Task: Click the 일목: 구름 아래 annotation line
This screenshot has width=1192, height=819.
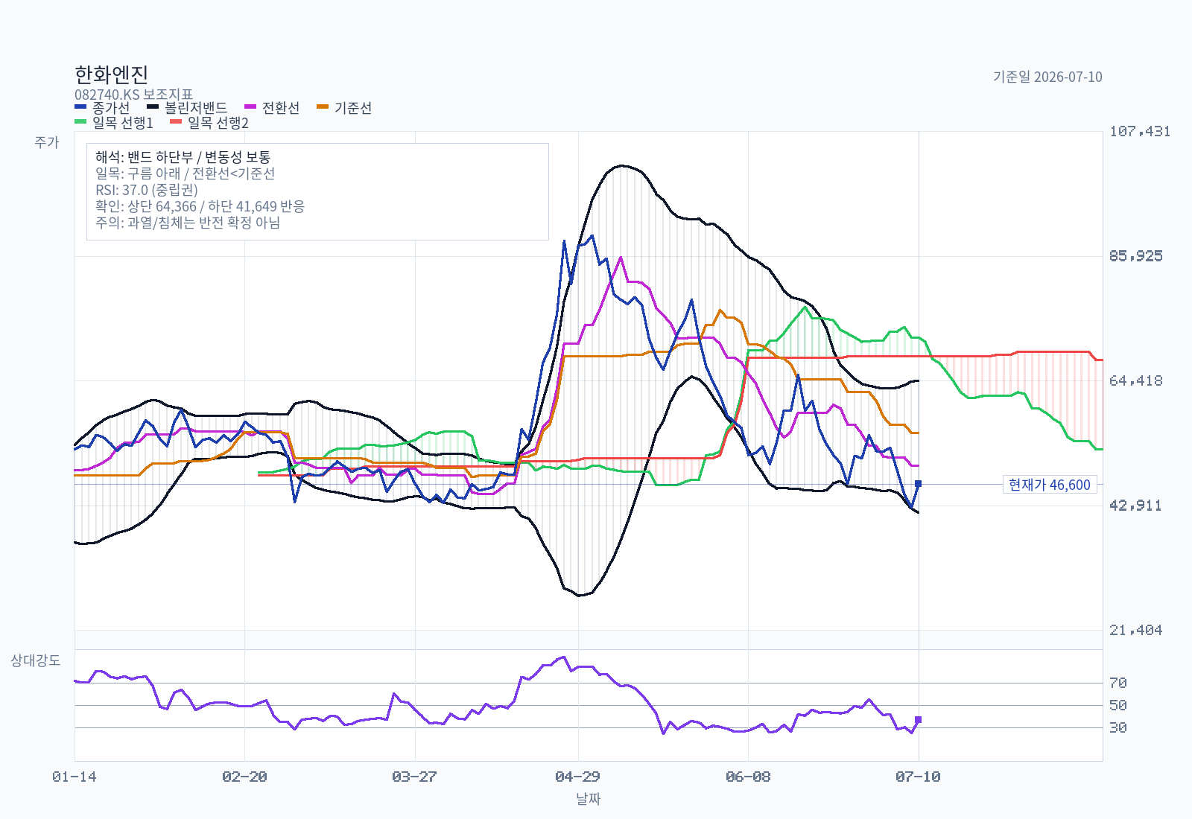Action: click(185, 173)
